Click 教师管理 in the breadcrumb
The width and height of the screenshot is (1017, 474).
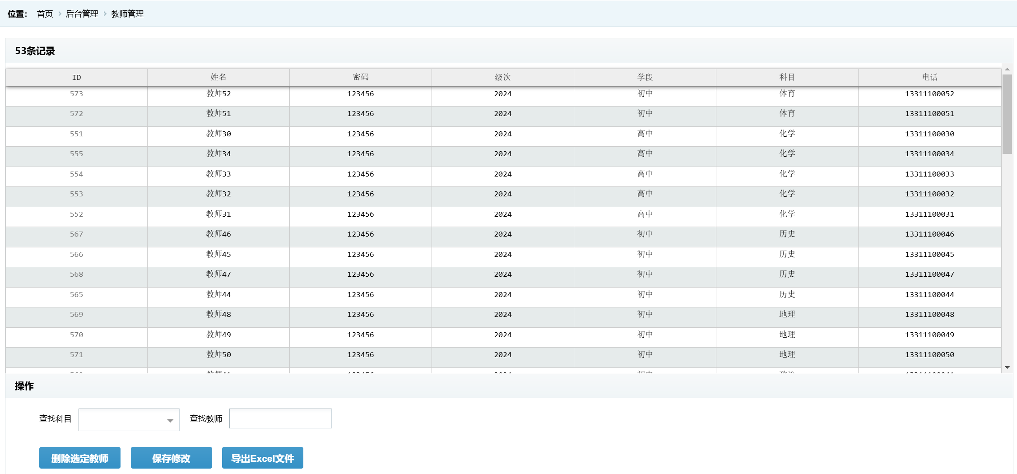127,14
